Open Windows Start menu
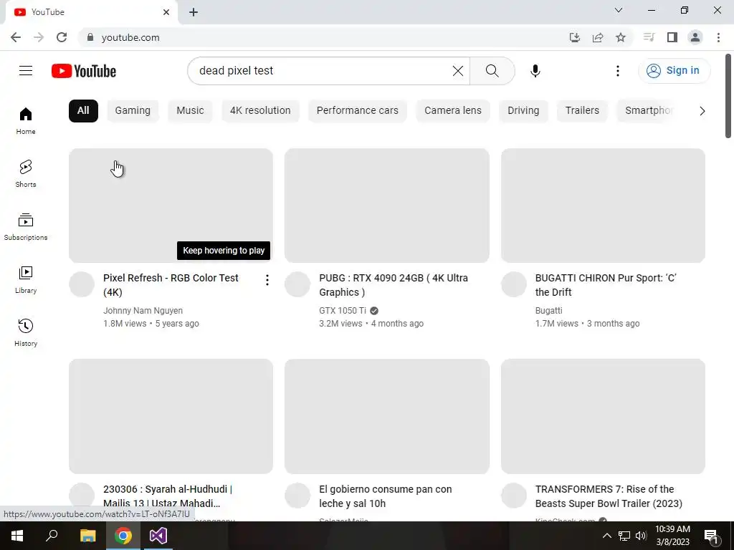The image size is (734, 550). click(17, 536)
